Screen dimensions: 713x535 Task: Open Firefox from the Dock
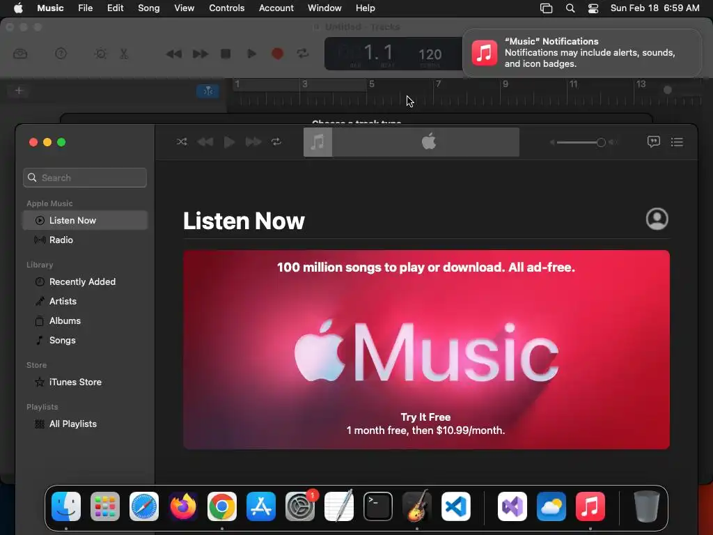click(183, 506)
